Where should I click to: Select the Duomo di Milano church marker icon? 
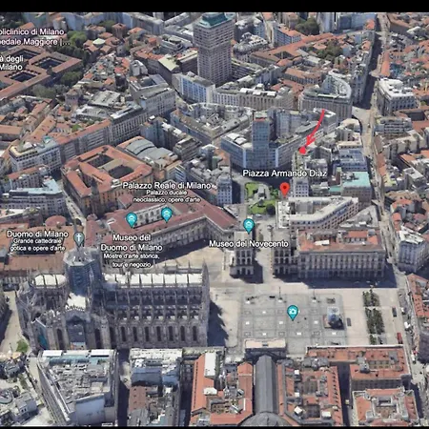(x=79, y=238)
